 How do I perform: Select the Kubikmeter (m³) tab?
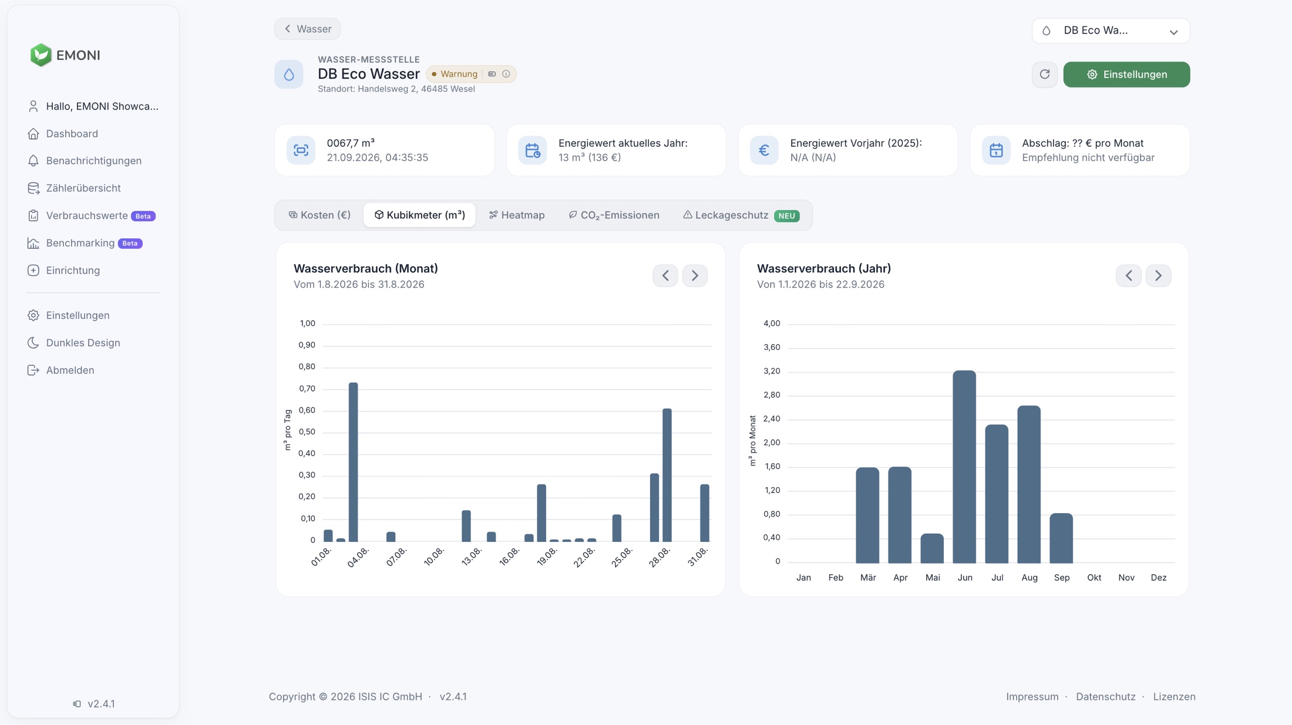coord(419,215)
